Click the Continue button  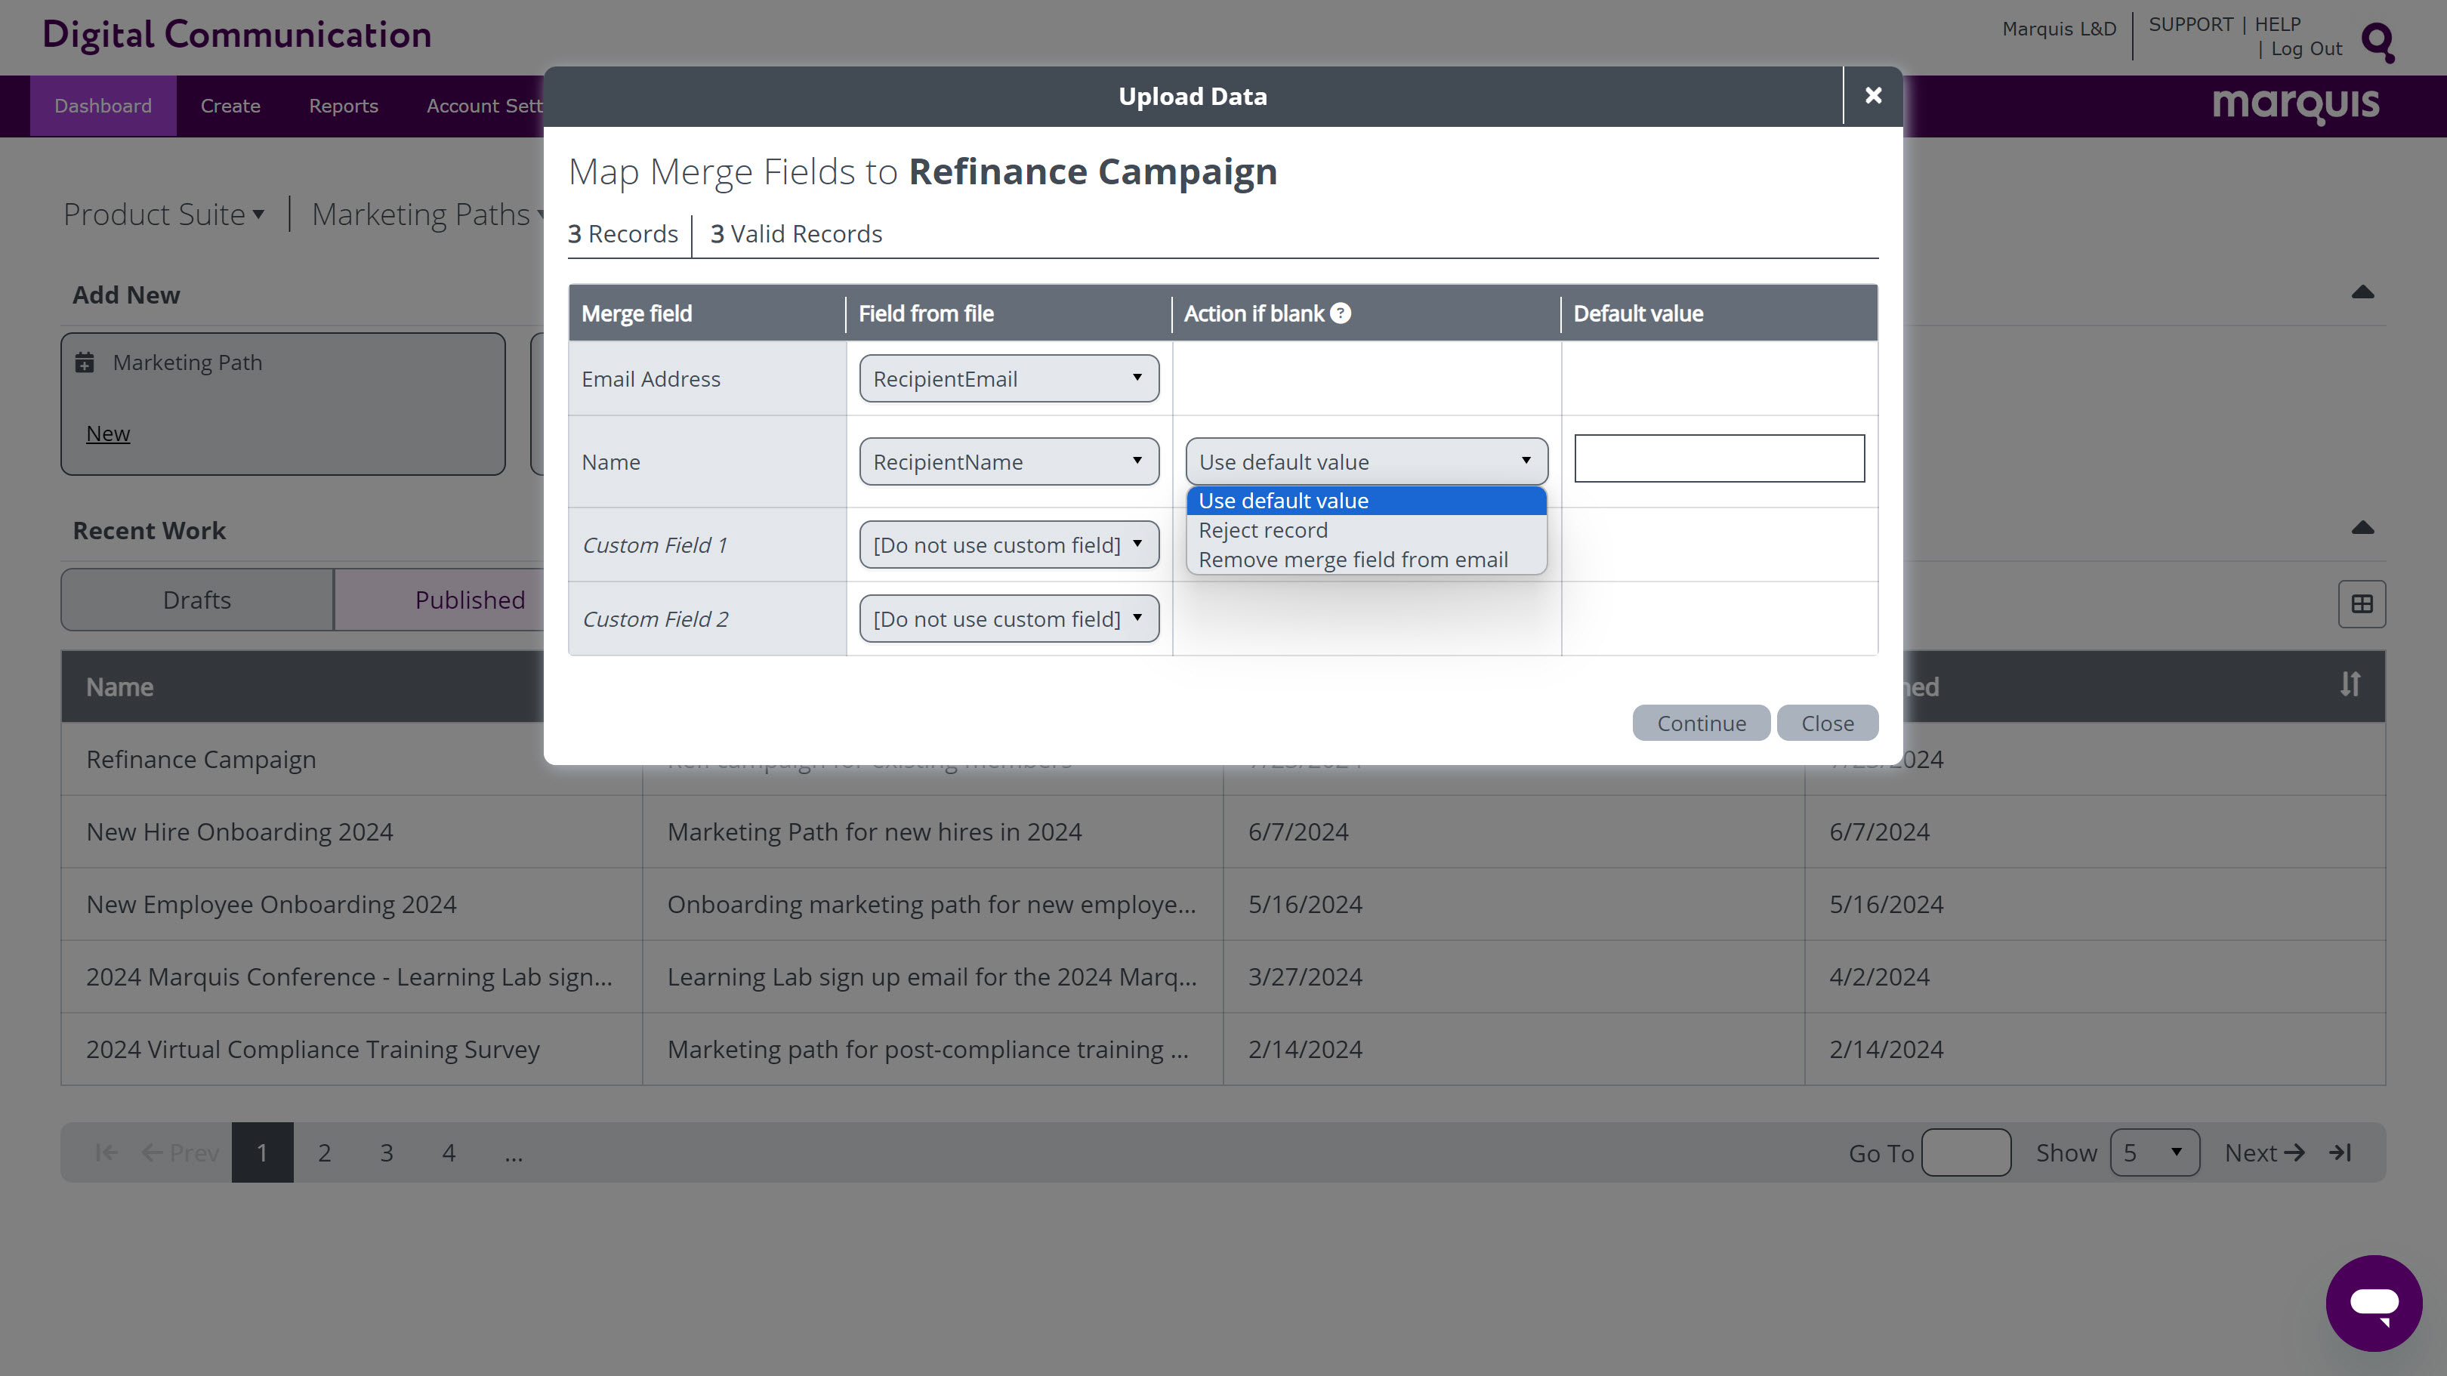[x=1700, y=723]
